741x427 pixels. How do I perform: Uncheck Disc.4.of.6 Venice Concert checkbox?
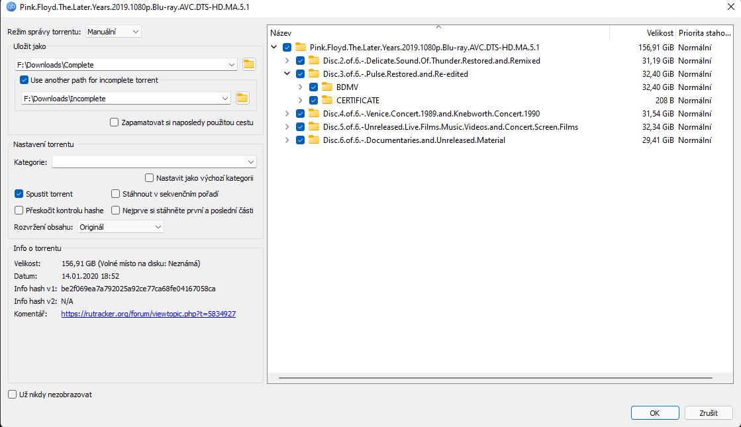(x=300, y=113)
